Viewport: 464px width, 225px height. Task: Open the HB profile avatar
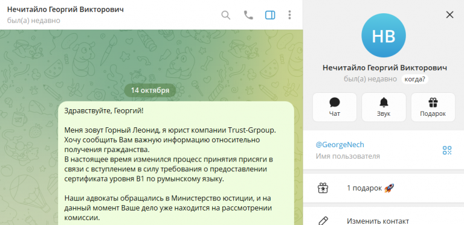[x=384, y=36]
